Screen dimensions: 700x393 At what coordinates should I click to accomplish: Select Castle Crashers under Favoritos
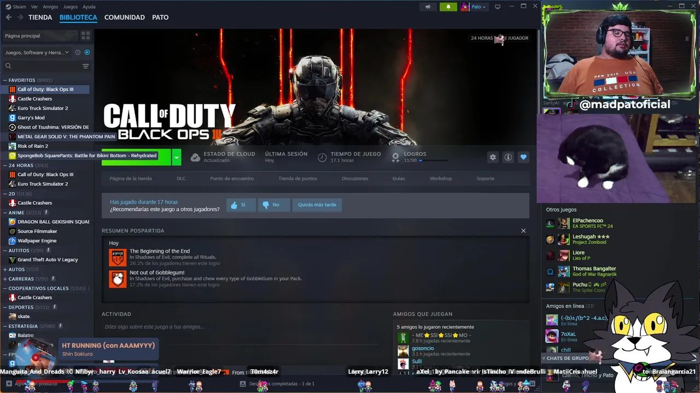point(34,99)
